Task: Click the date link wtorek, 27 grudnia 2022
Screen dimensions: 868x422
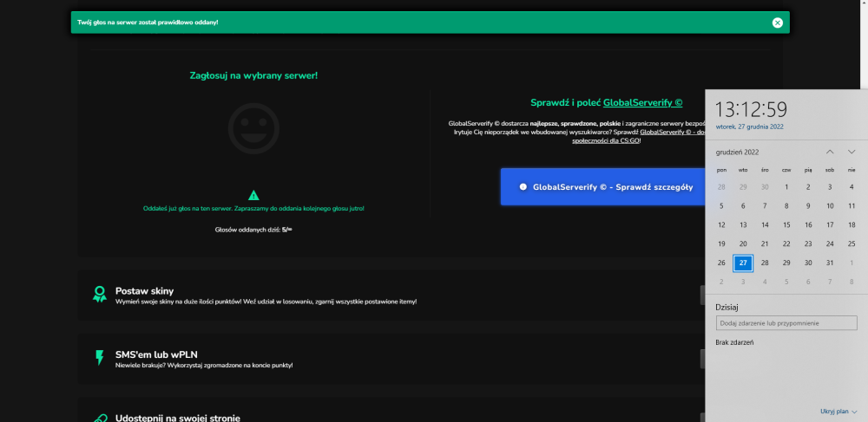Action: 750,127
